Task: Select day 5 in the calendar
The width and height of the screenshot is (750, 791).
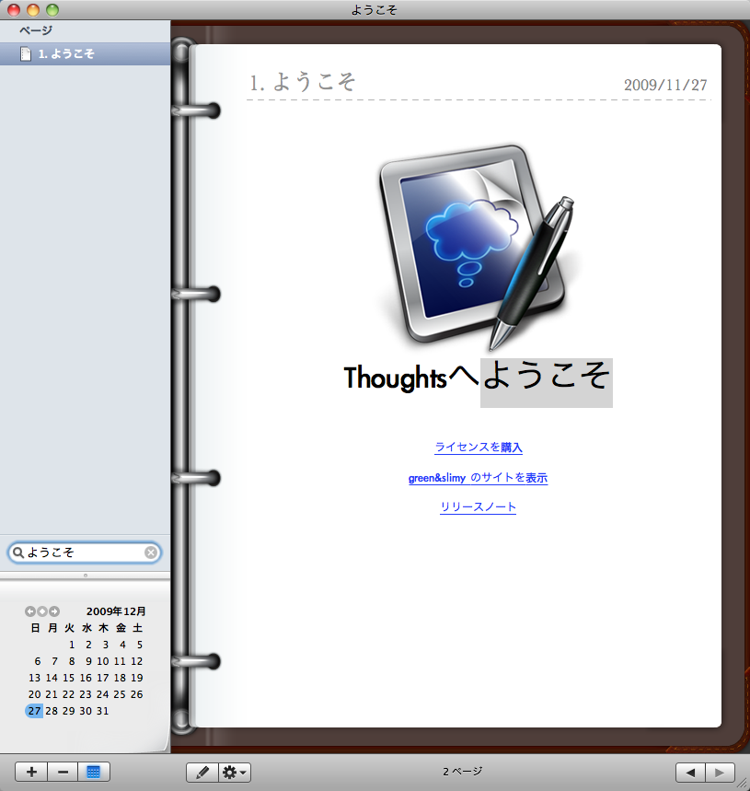Action: [x=140, y=645]
